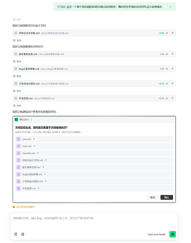Click the 取消 cancel button
Screen dimensions: 191x243
(153, 197)
